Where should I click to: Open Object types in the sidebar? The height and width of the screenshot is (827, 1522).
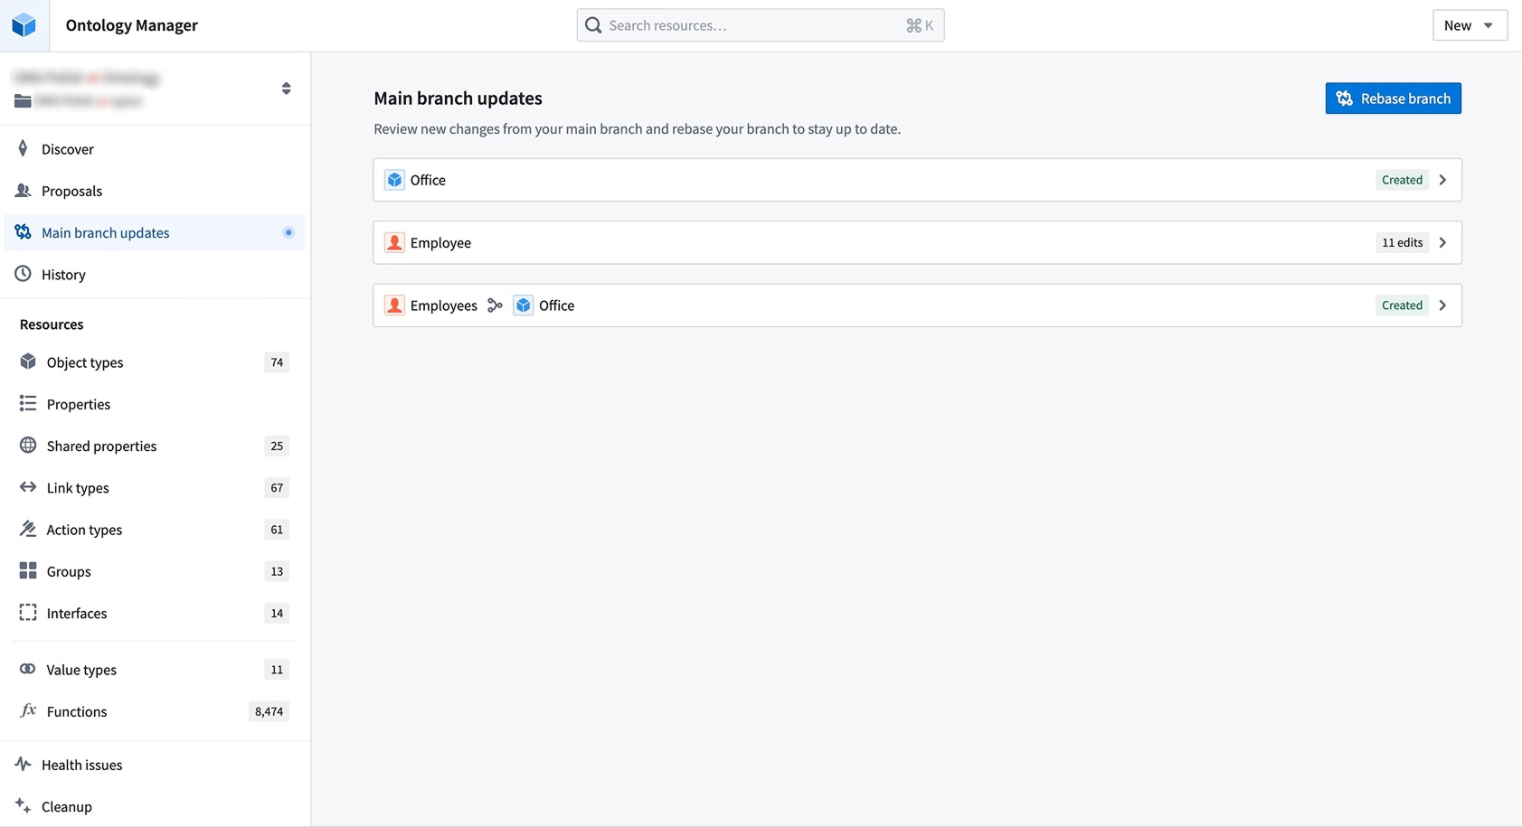84,362
